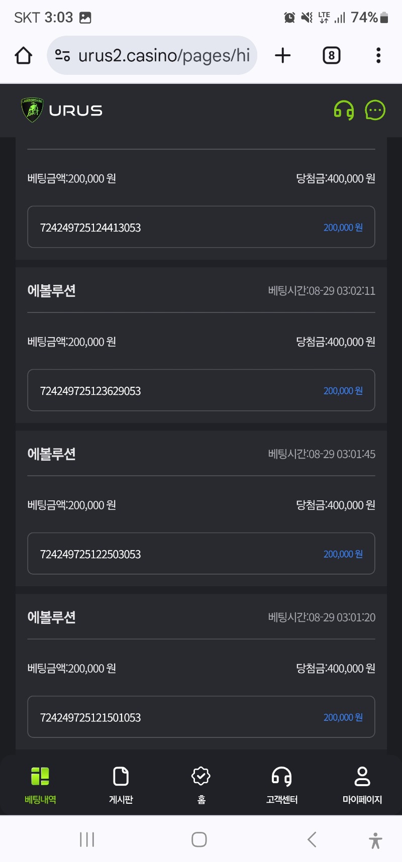Tap the Android back navigation button
The image size is (402, 862).
(312, 839)
